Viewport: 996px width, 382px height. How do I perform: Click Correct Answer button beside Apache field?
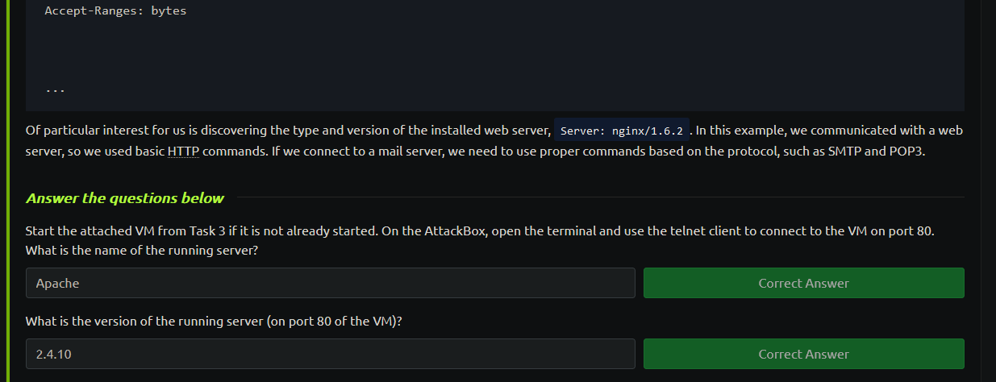[x=803, y=283]
